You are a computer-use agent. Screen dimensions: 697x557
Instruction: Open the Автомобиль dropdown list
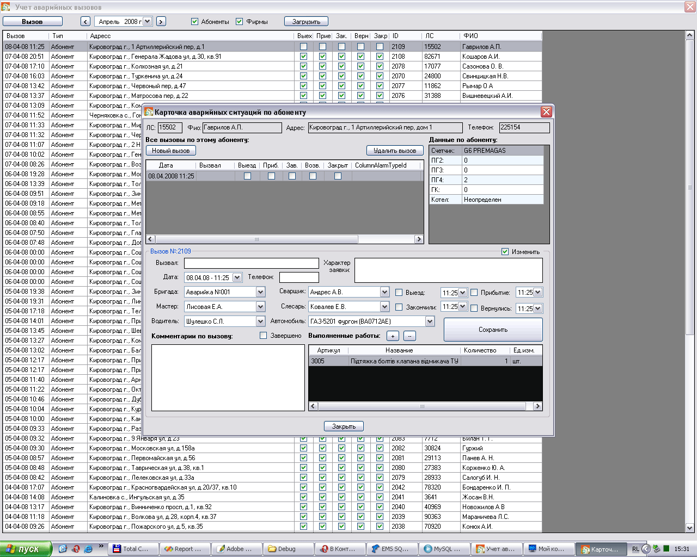coord(430,321)
